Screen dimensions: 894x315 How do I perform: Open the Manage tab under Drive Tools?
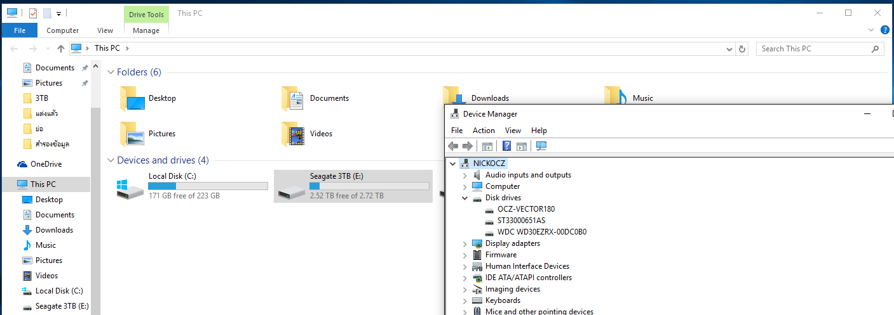pyautogui.click(x=146, y=30)
